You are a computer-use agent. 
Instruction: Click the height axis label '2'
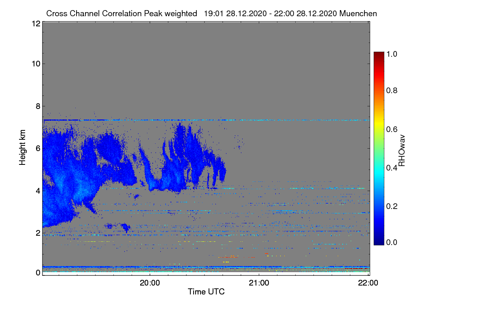pos(38,233)
